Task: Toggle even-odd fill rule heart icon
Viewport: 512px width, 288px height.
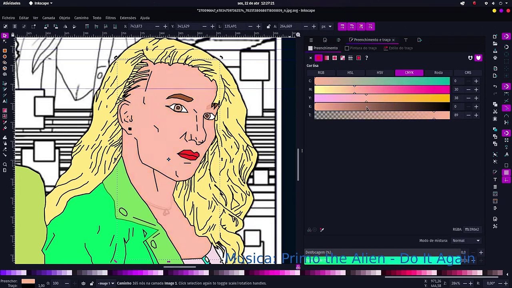Action: click(x=470, y=58)
